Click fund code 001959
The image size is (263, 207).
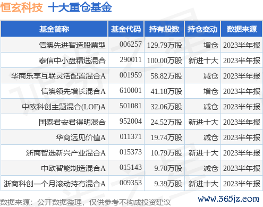tap(131, 75)
